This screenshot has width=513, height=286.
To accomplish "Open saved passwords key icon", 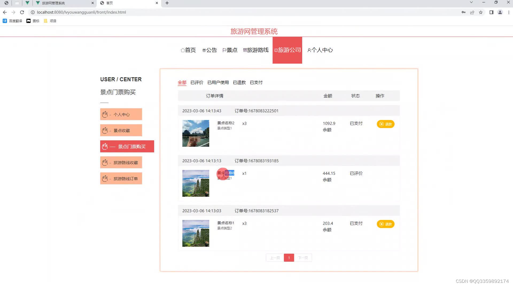I will click(x=464, y=12).
